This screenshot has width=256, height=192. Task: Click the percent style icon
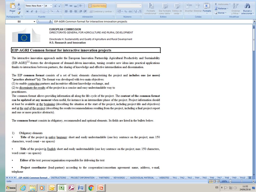click(x=126, y=11)
